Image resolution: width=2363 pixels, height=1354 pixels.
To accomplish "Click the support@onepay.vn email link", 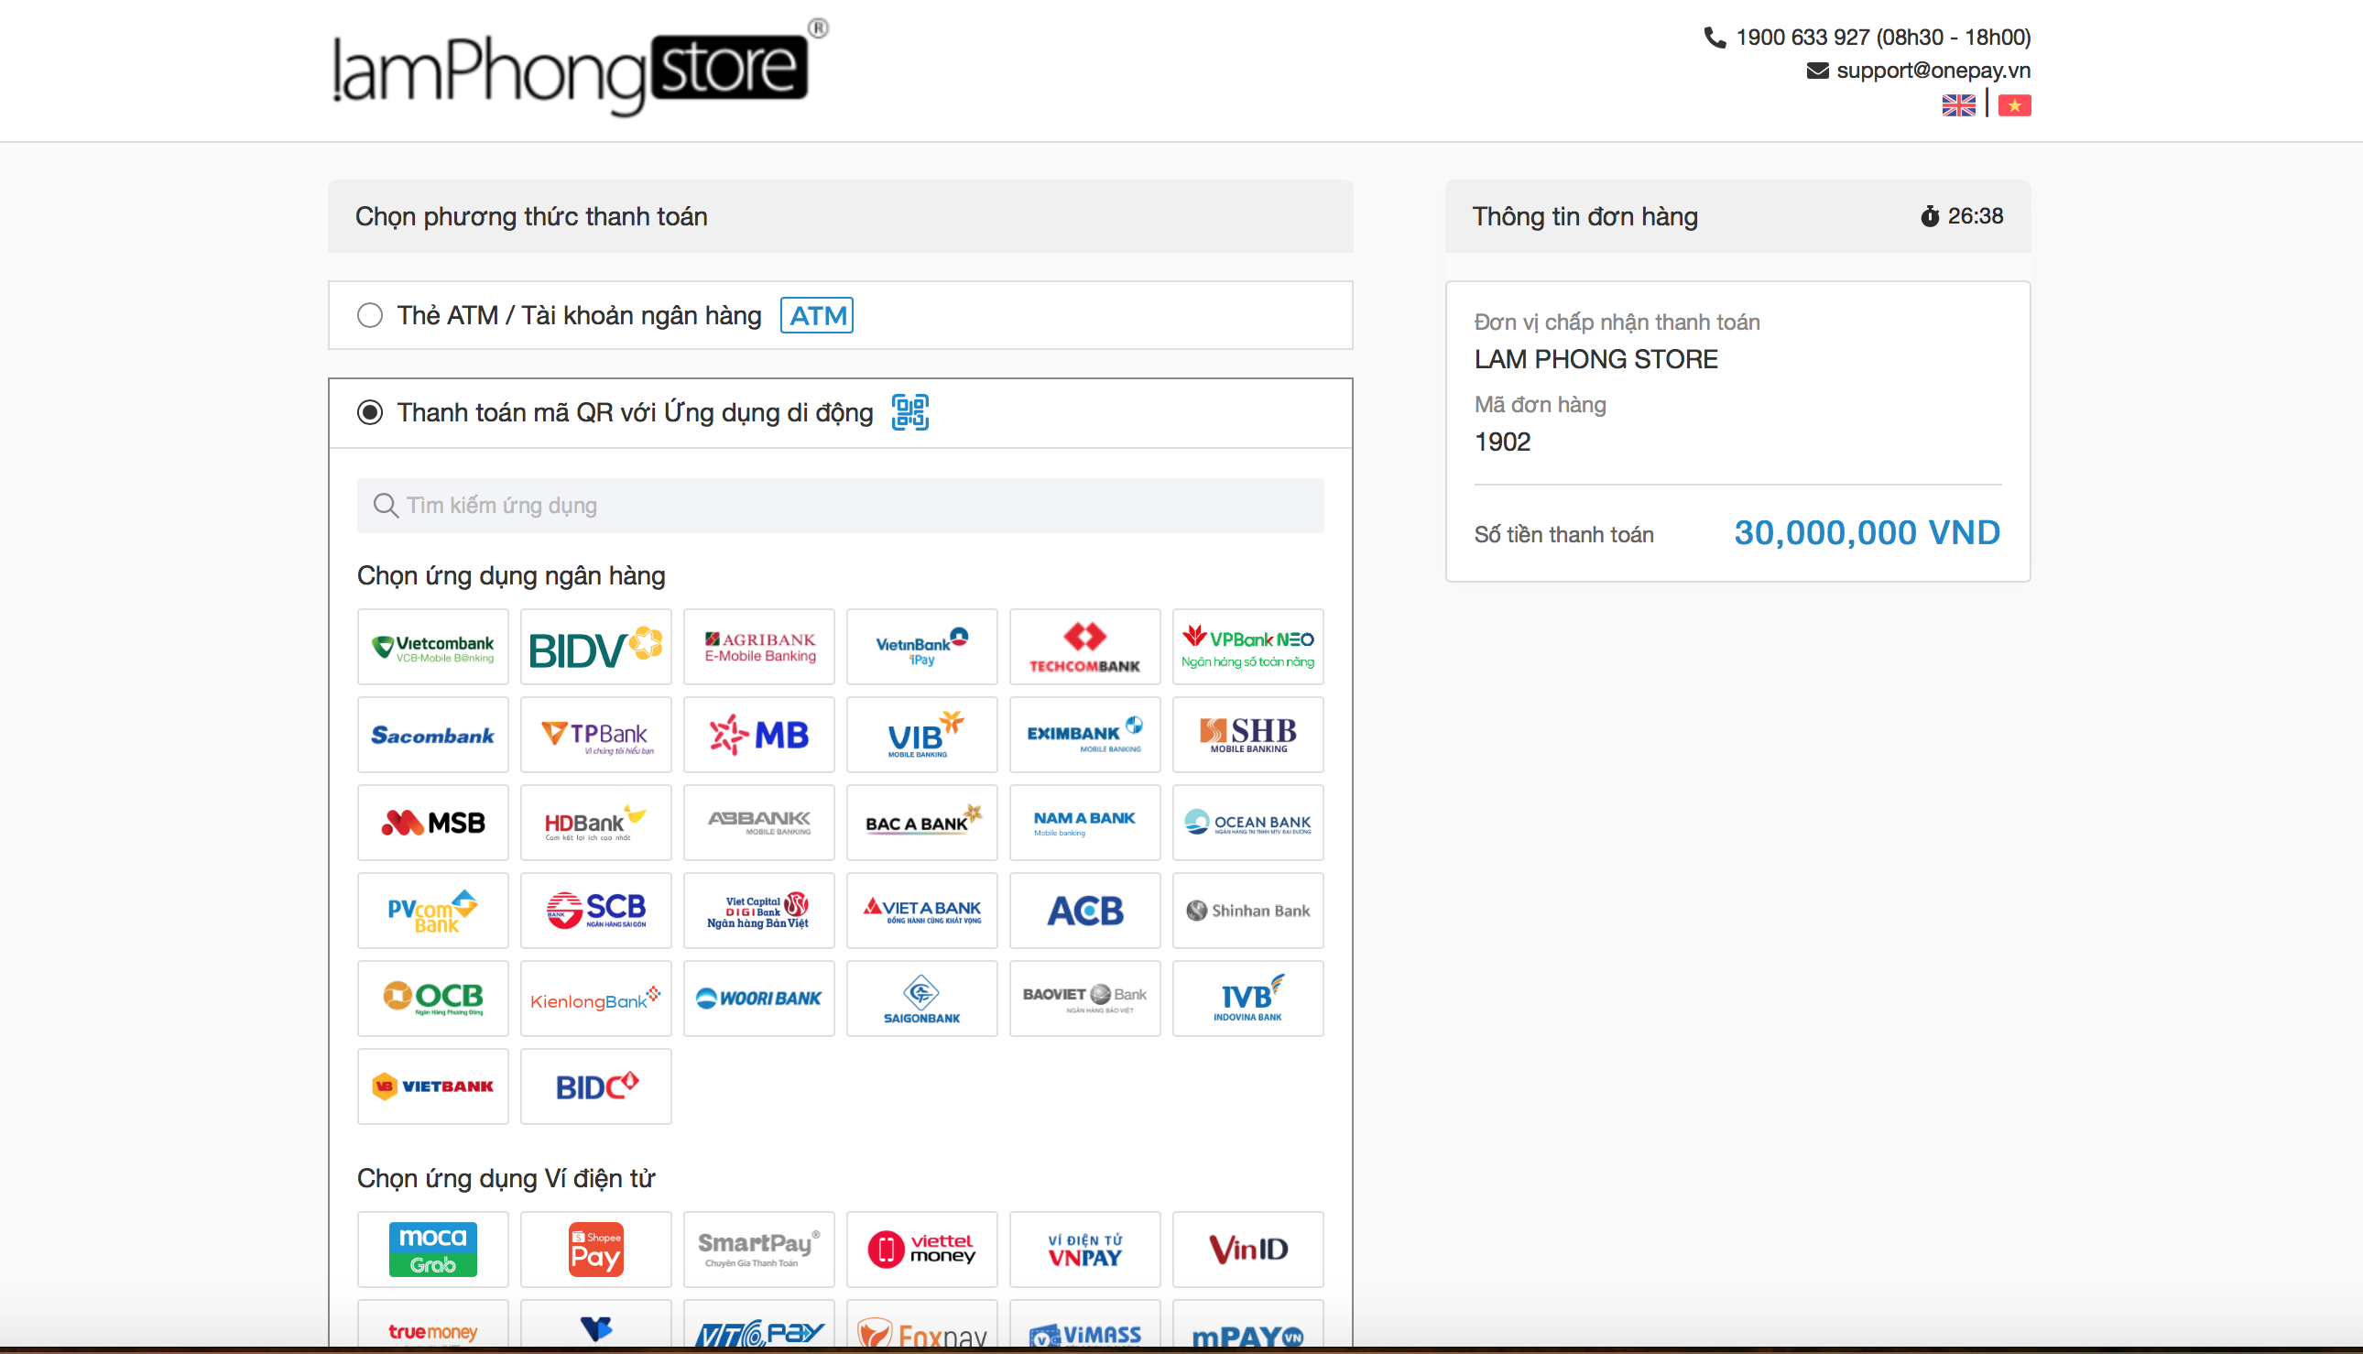I will [1932, 71].
